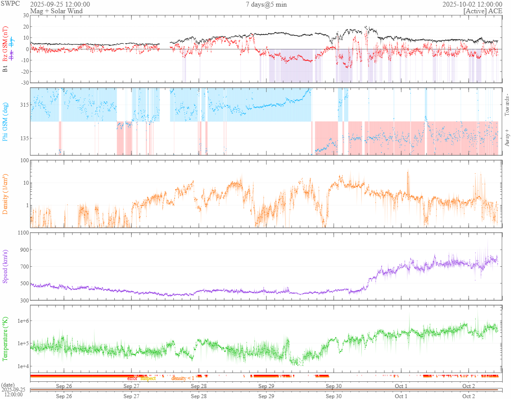This screenshot has height=399, width=511.
Task: Click the 1e+6 tick on Temperature axis
Action: [23, 321]
